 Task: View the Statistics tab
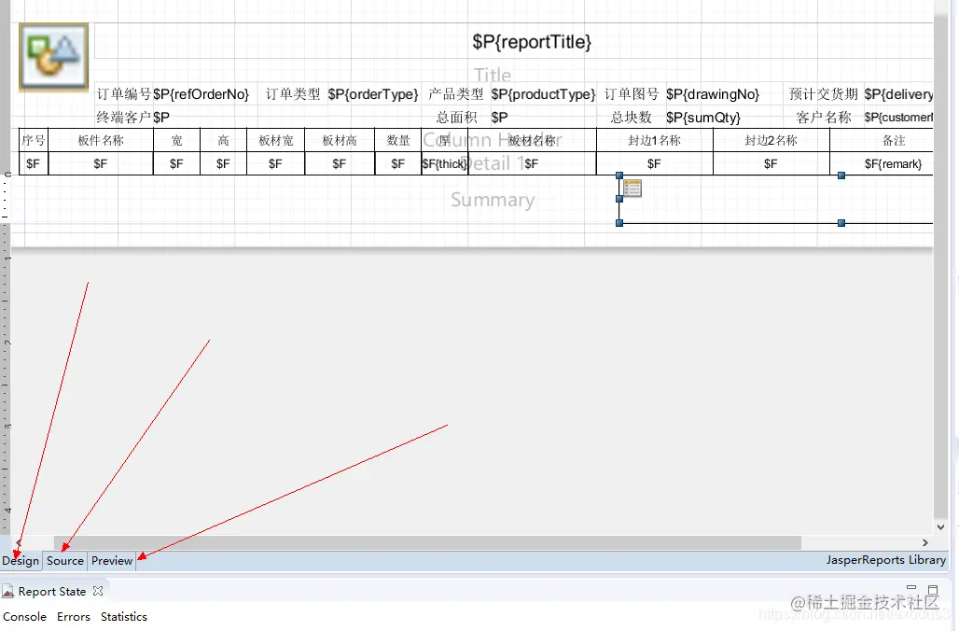tap(123, 616)
